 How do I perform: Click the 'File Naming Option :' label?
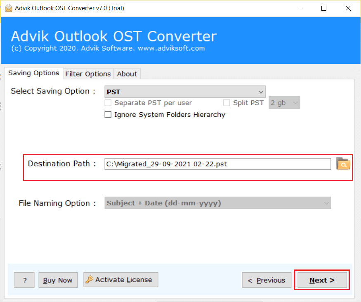click(57, 203)
